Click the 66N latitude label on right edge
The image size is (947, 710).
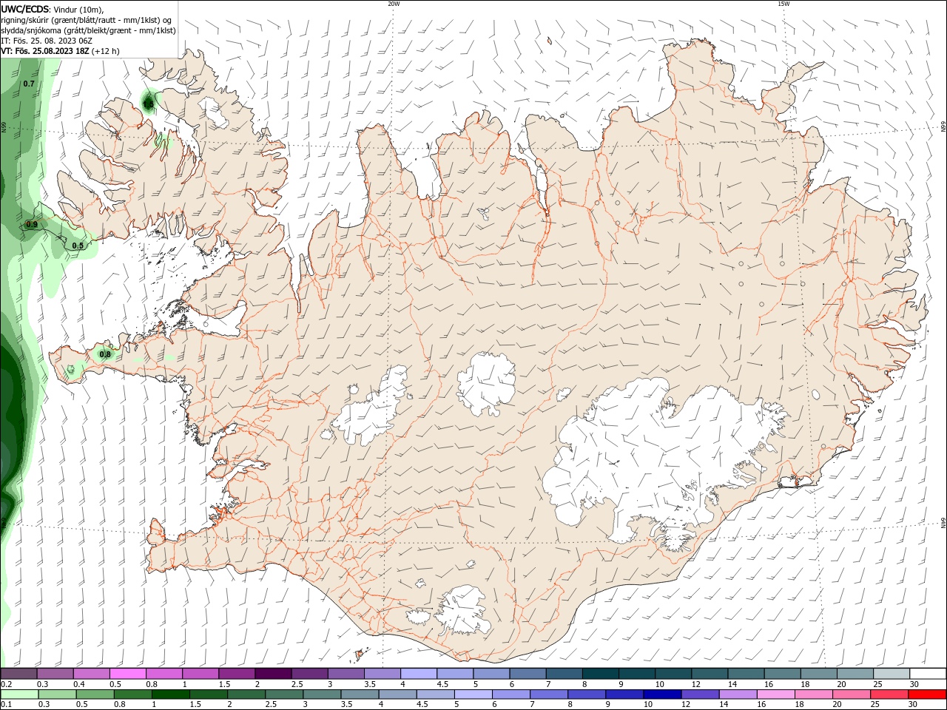tap(943, 127)
